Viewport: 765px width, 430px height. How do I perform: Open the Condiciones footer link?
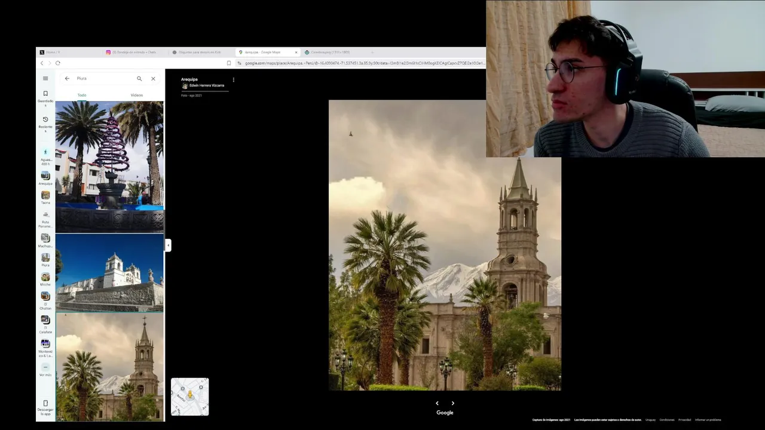667,420
